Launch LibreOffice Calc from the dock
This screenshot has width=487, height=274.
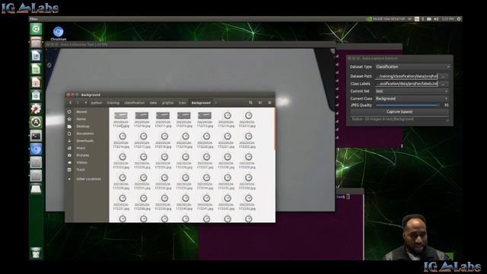36,69
